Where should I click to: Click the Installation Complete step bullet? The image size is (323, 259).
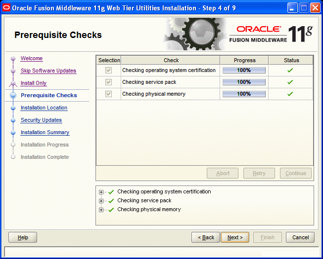[x=13, y=157]
